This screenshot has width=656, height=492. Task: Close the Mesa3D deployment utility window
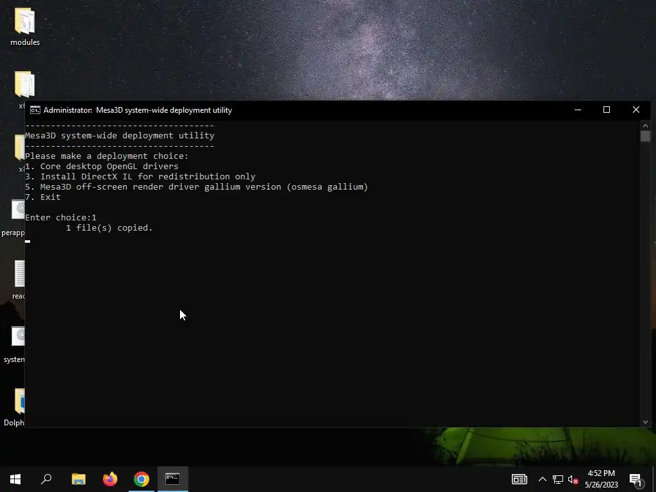tap(636, 110)
